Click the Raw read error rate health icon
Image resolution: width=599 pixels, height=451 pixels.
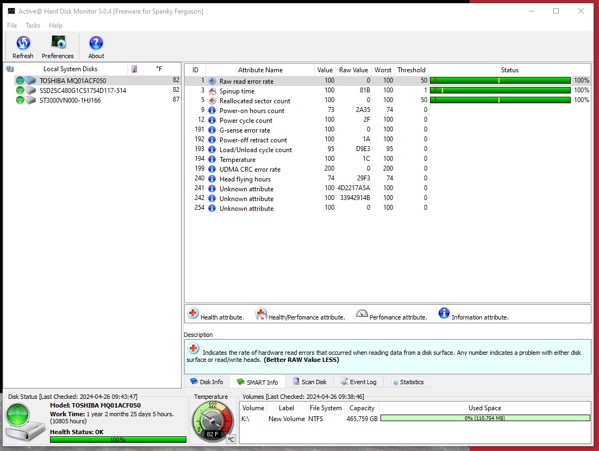212,81
